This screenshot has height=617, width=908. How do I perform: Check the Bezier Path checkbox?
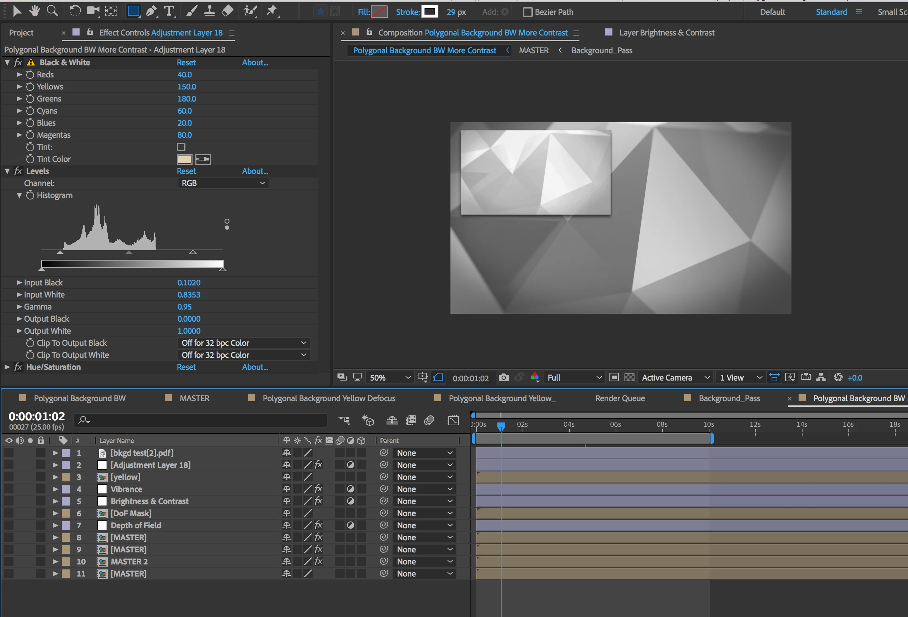point(528,12)
